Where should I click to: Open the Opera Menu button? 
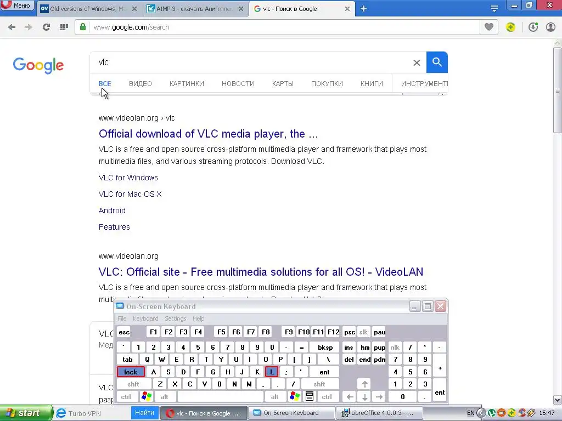17,5
